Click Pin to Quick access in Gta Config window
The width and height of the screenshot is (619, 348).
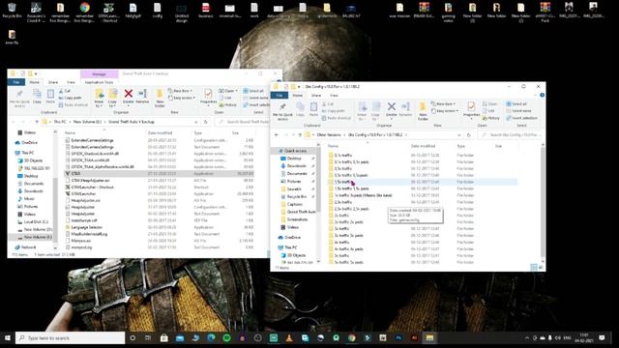(282, 111)
